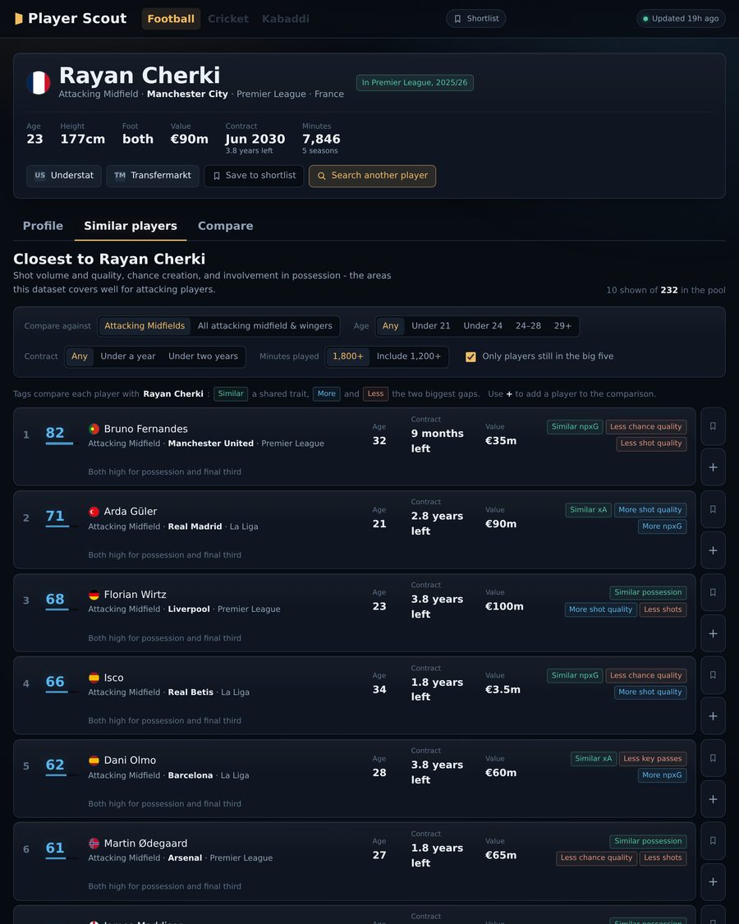Screen dimensions: 739x924
Task: Filter age to Under 24
Action: click(x=483, y=326)
